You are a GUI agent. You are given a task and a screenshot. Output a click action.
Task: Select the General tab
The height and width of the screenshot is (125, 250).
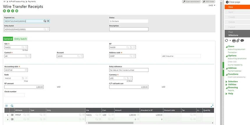point(8,39)
